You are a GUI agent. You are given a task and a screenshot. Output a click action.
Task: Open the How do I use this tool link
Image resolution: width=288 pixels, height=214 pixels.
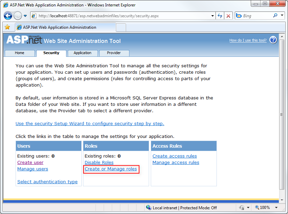coord(248,40)
